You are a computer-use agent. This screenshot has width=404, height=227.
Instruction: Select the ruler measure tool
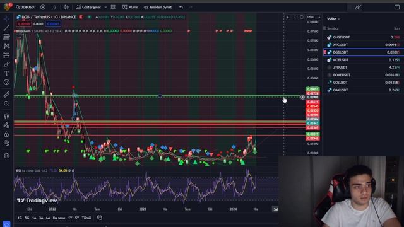6,95
